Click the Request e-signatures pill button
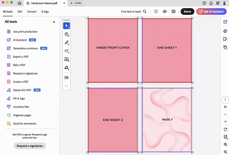The height and width of the screenshot is (155, 229). tap(30, 146)
